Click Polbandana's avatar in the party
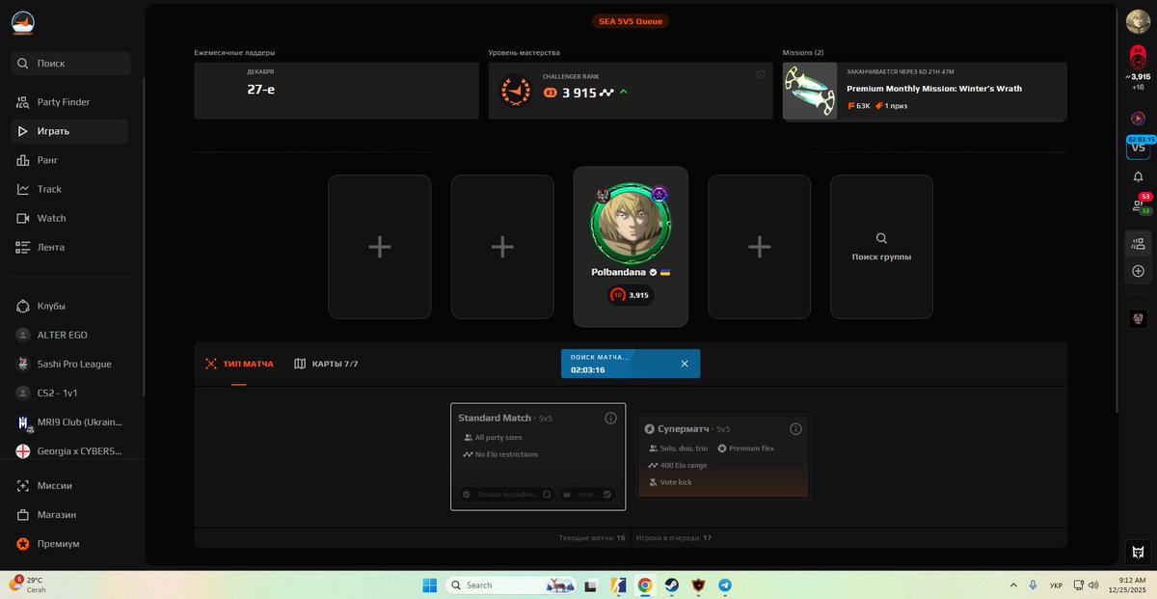Viewport: 1157px width, 599px height. click(631, 223)
